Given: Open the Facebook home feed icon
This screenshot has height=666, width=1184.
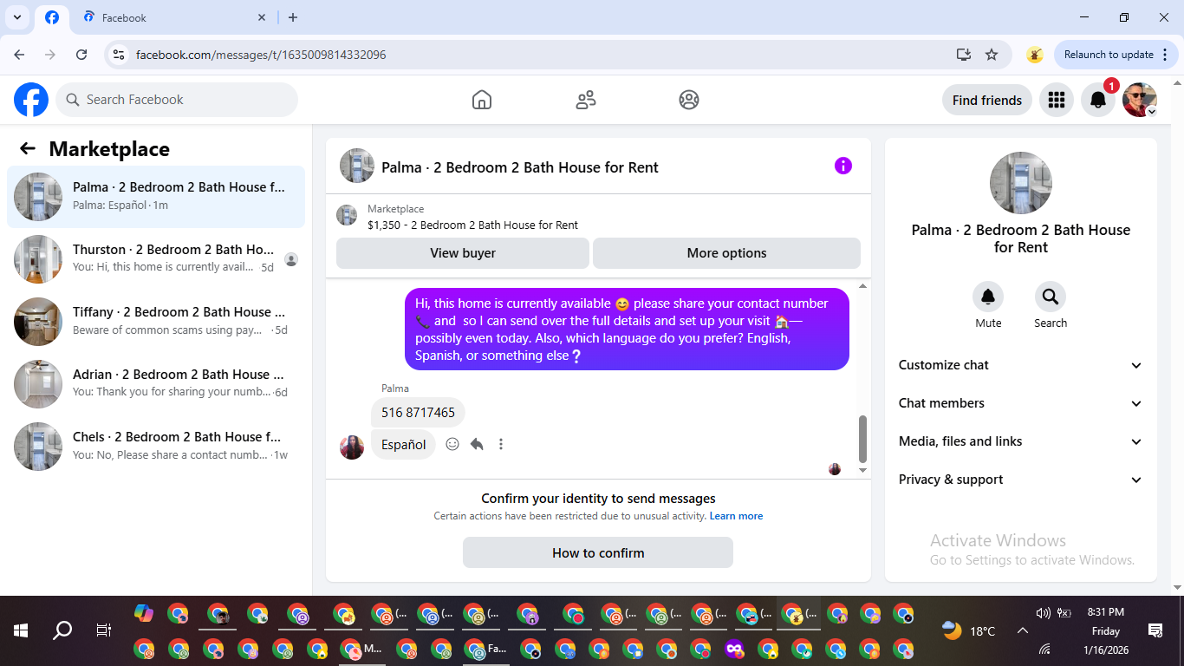Looking at the screenshot, I should click(482, 100).
